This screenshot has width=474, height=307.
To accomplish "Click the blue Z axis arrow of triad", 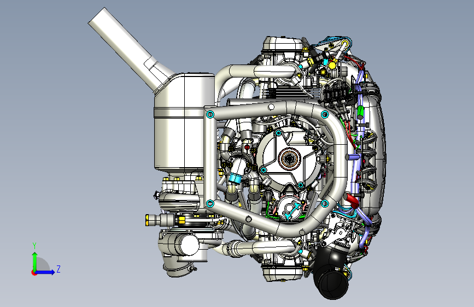I will [45, 272].
